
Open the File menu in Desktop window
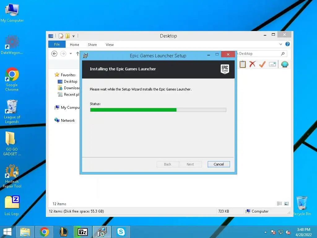(57, 44)
